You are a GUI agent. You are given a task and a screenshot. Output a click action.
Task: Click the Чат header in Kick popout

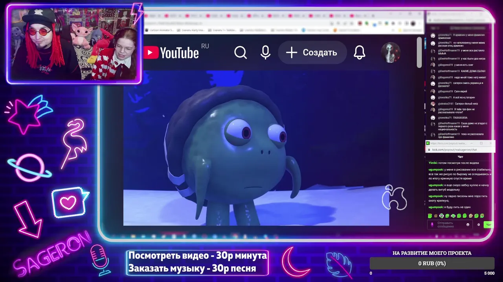[x=460, y=157]
